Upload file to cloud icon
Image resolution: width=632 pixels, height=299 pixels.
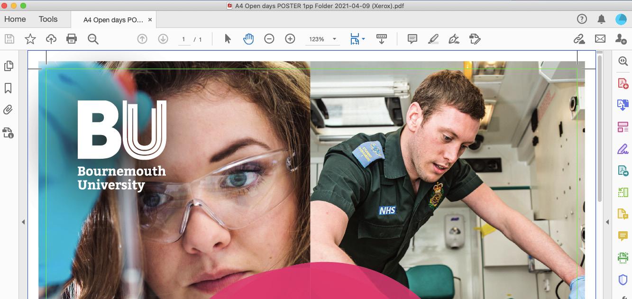pyautogui.click(x=51, y=39)
